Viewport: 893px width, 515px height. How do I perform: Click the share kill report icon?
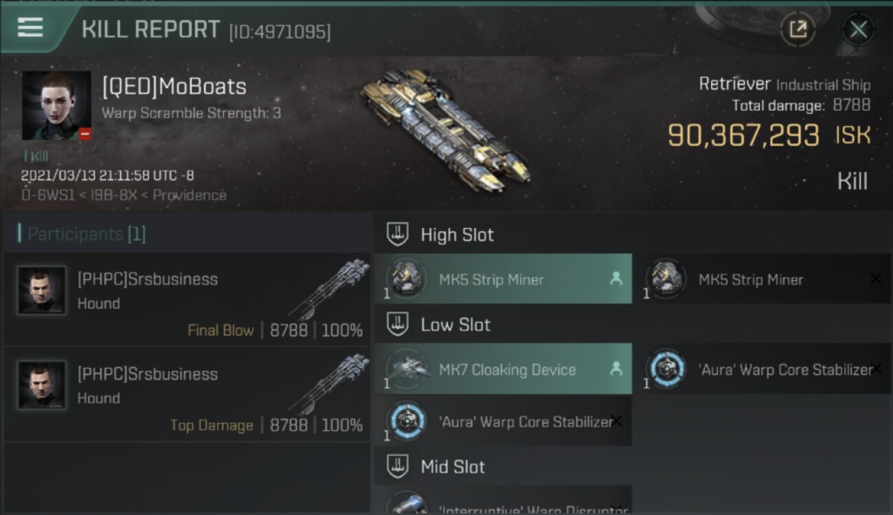(798, 29)
